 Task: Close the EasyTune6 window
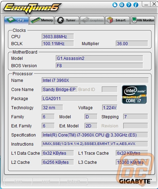[154, 4]
